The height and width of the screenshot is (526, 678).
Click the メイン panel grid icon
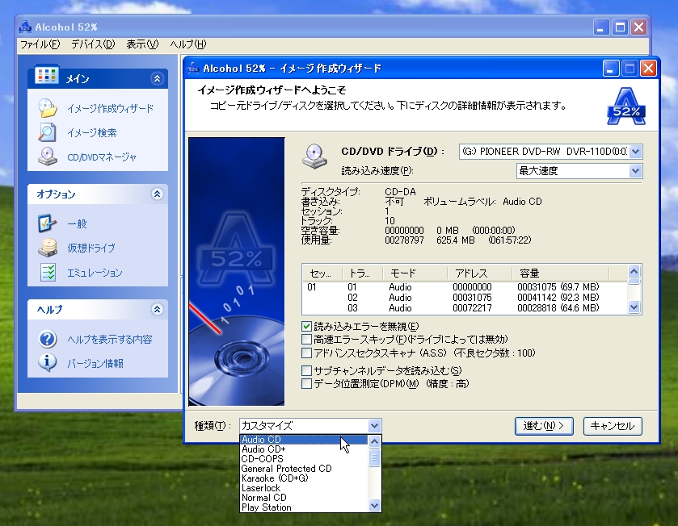coord(46,75)
